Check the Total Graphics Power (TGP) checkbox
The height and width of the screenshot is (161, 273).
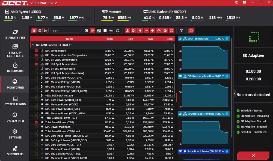(x=36, y=118)
